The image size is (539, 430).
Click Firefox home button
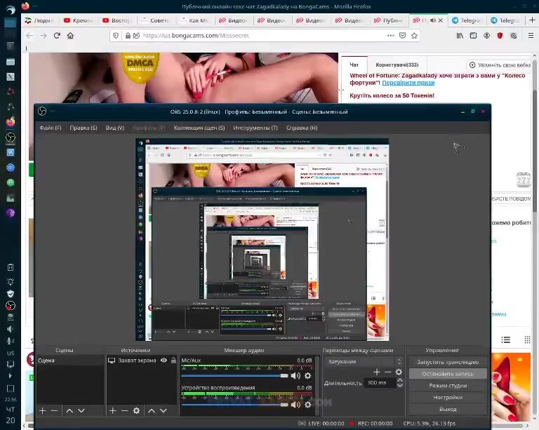click(70, 36)
